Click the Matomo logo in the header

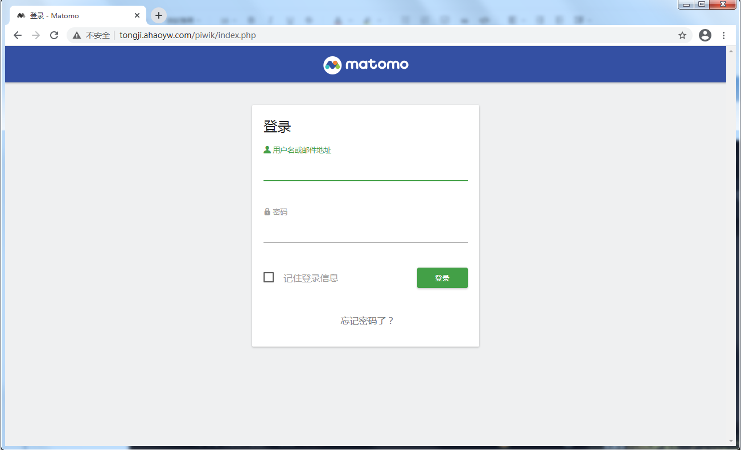point(366,65)
